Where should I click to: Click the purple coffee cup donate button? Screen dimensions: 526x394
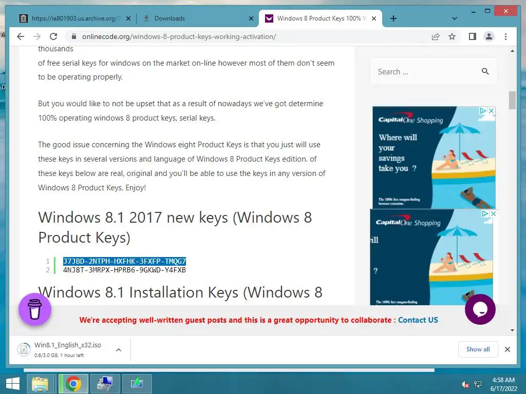35,309
